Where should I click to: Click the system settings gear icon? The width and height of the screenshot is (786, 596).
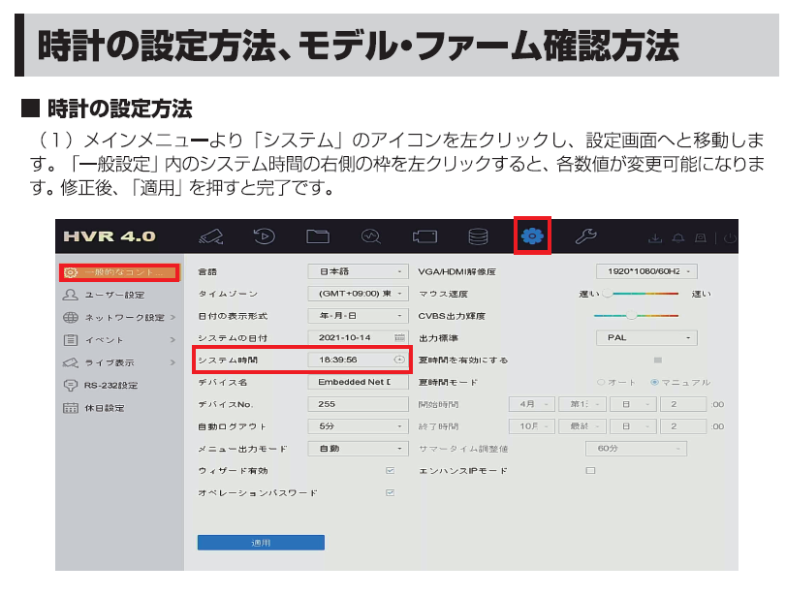pos(532,236)
